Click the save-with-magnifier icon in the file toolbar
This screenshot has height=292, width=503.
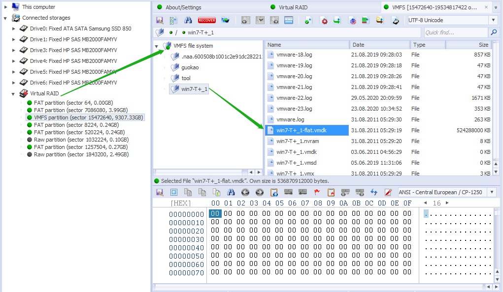point(160,21)
